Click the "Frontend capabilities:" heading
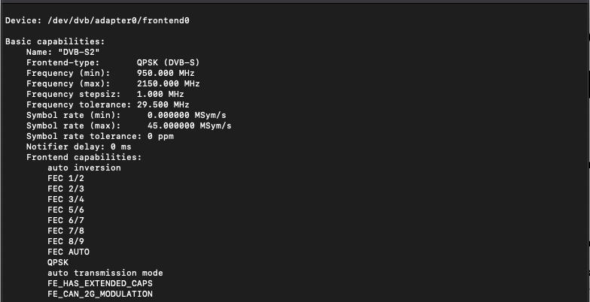 pos(84,157)
